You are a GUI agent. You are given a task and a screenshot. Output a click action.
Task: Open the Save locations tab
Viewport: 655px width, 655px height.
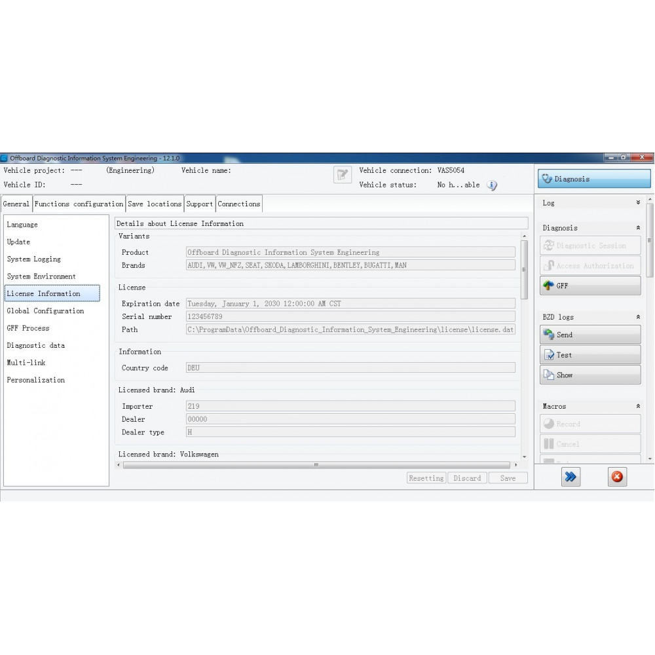point(155,204)
